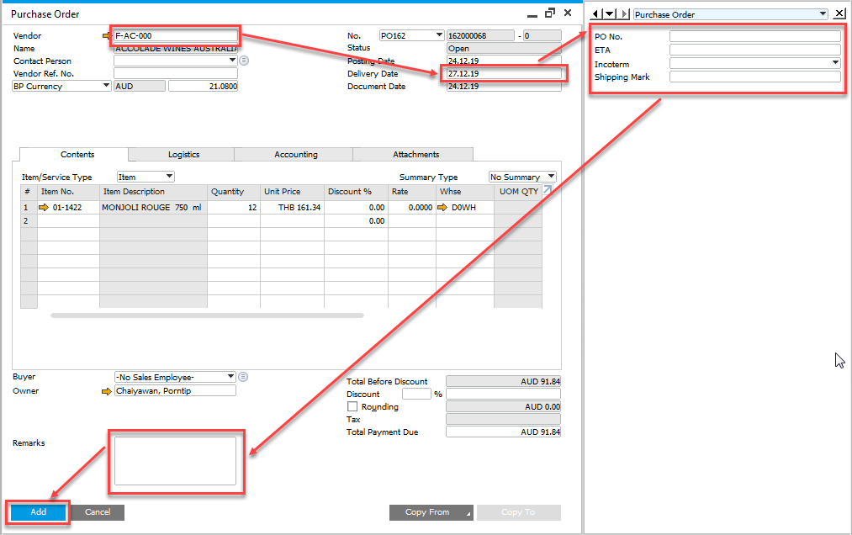Click the Copy From button
This screenshot has width=852, height=535.
[431, 512]
